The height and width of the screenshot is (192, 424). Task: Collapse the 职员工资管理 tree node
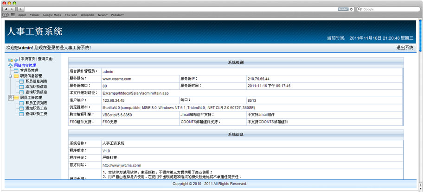[x=10, y=98]
